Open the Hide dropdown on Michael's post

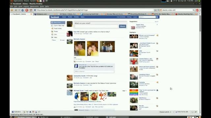pos(124,91)
